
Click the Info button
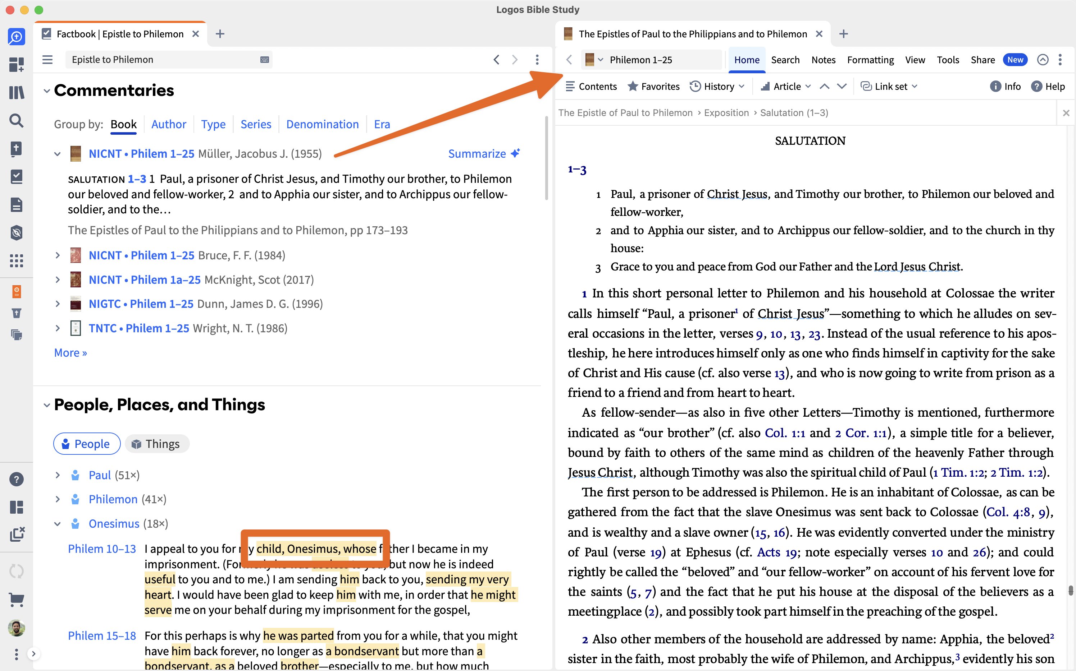[1006, 86]
